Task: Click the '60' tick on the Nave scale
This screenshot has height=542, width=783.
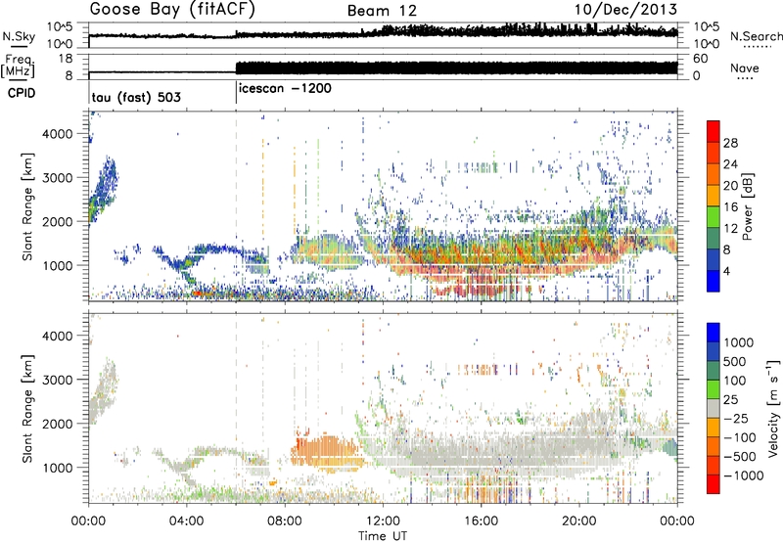Action: pos(700,59)
